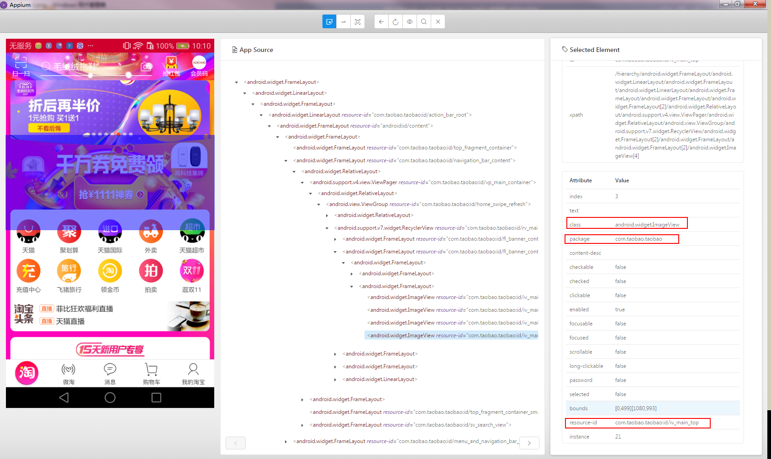Viewport: 771px width, 459px height.
Task: Open the 购物车 bottom tab
Action: 152,374
